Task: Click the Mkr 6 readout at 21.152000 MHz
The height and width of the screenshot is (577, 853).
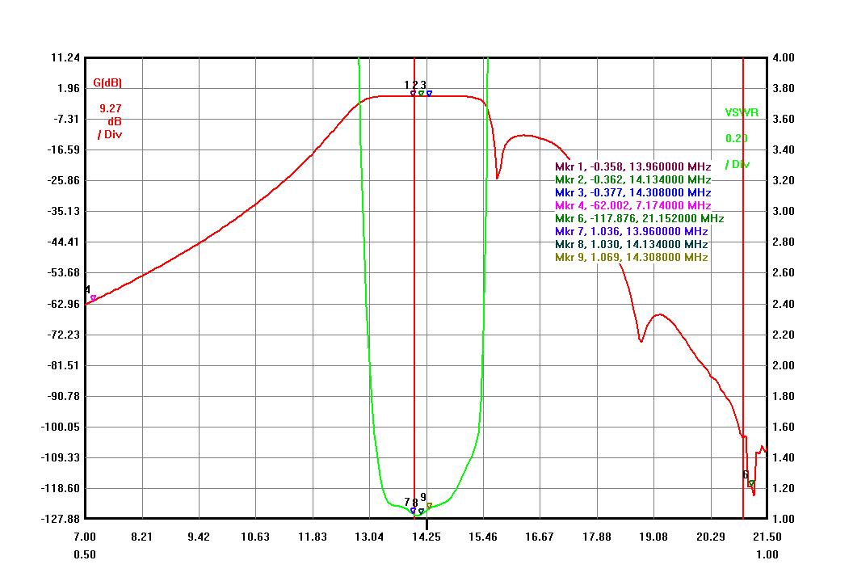Action: pos(639,218)
